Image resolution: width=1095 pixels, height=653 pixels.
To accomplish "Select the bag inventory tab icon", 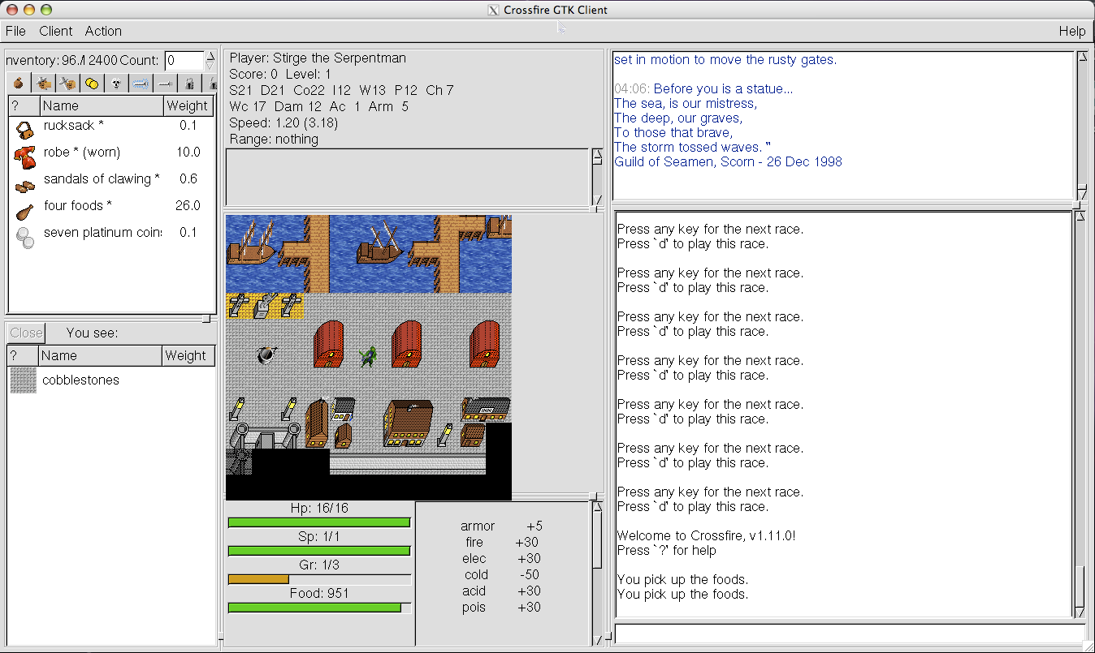I will [18, 83].
